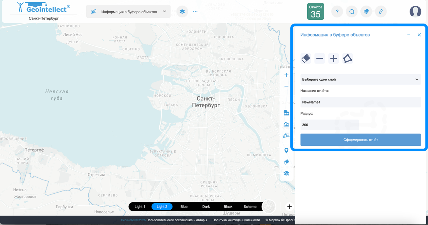
Task: Open the 'Политика конфиденциальности' link
Action: click(x=236, y=220)
